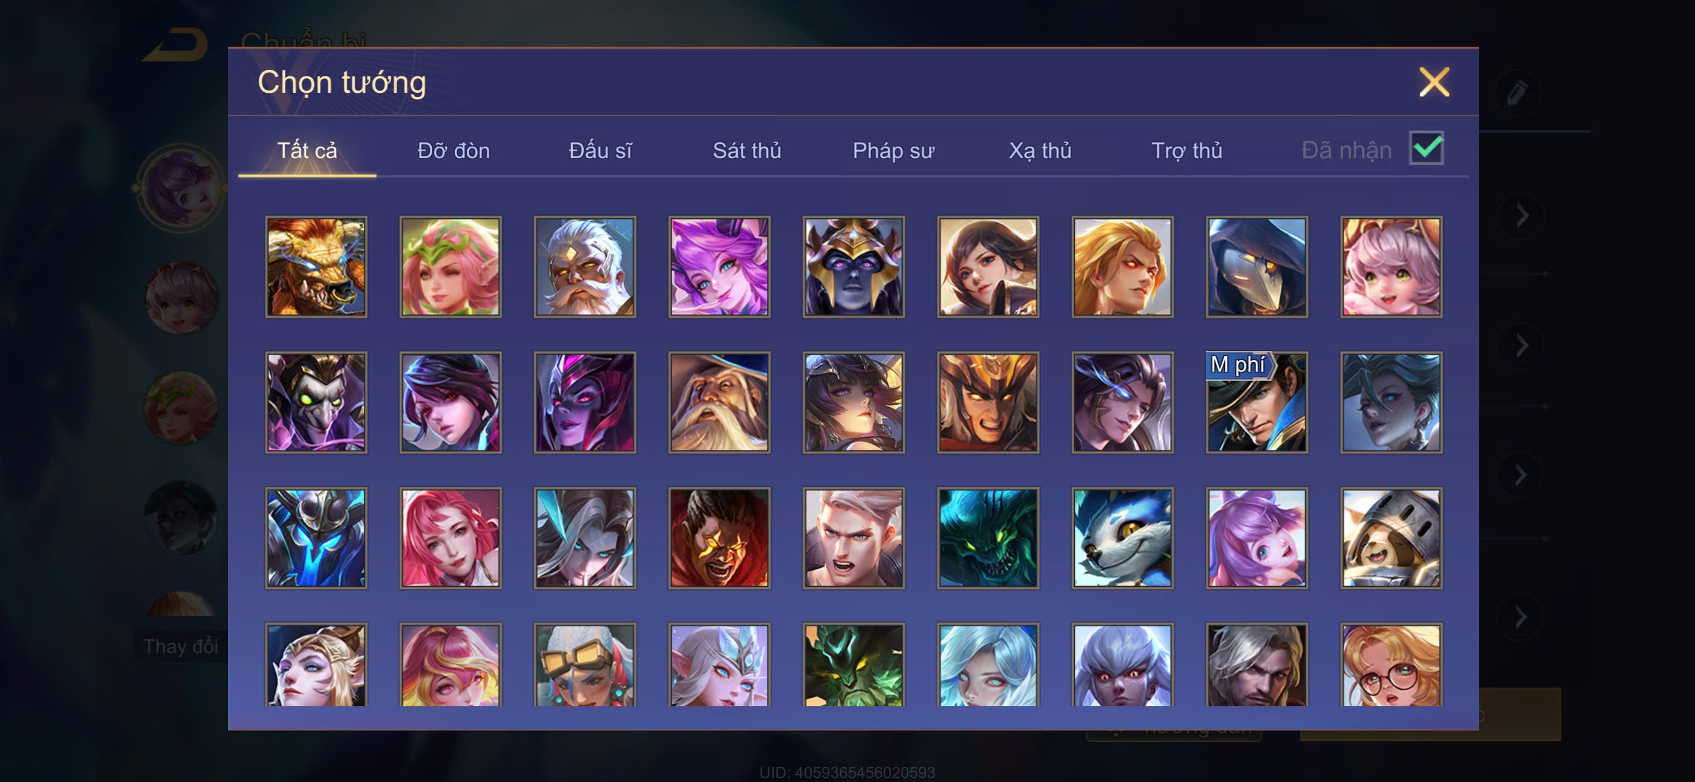Pick the blue wolf grinning hero
1695x782 pixels.
coord(1123,538)
